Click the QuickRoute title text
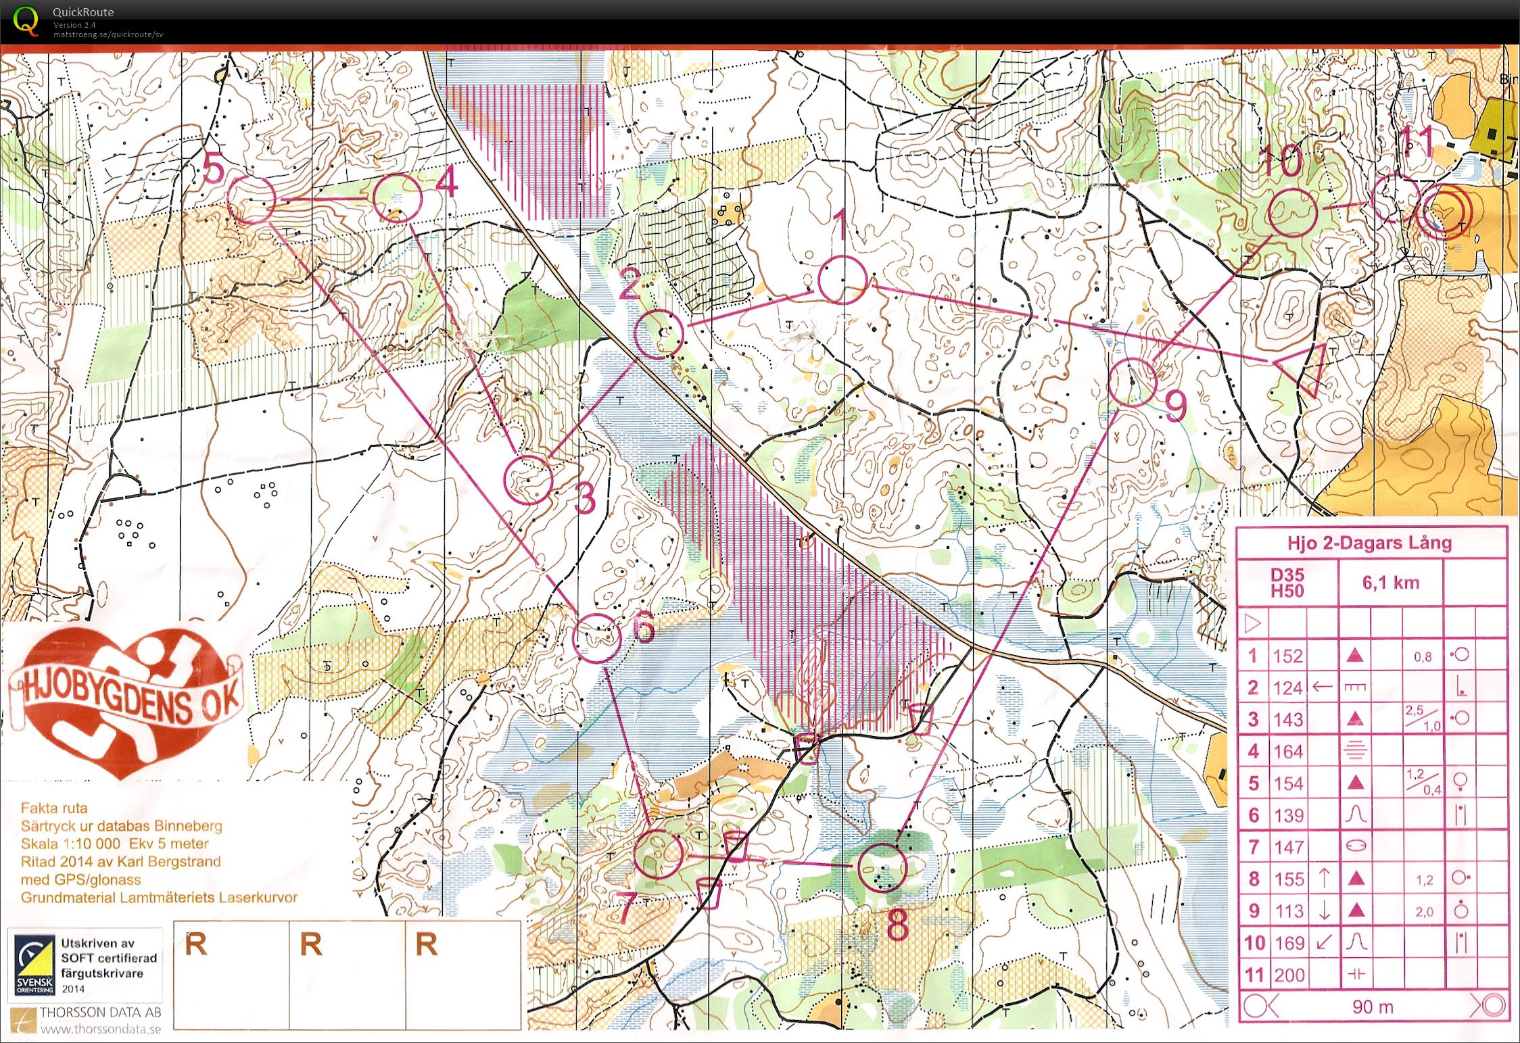This screenshot has width=1520, height=1043. (83, 11)
